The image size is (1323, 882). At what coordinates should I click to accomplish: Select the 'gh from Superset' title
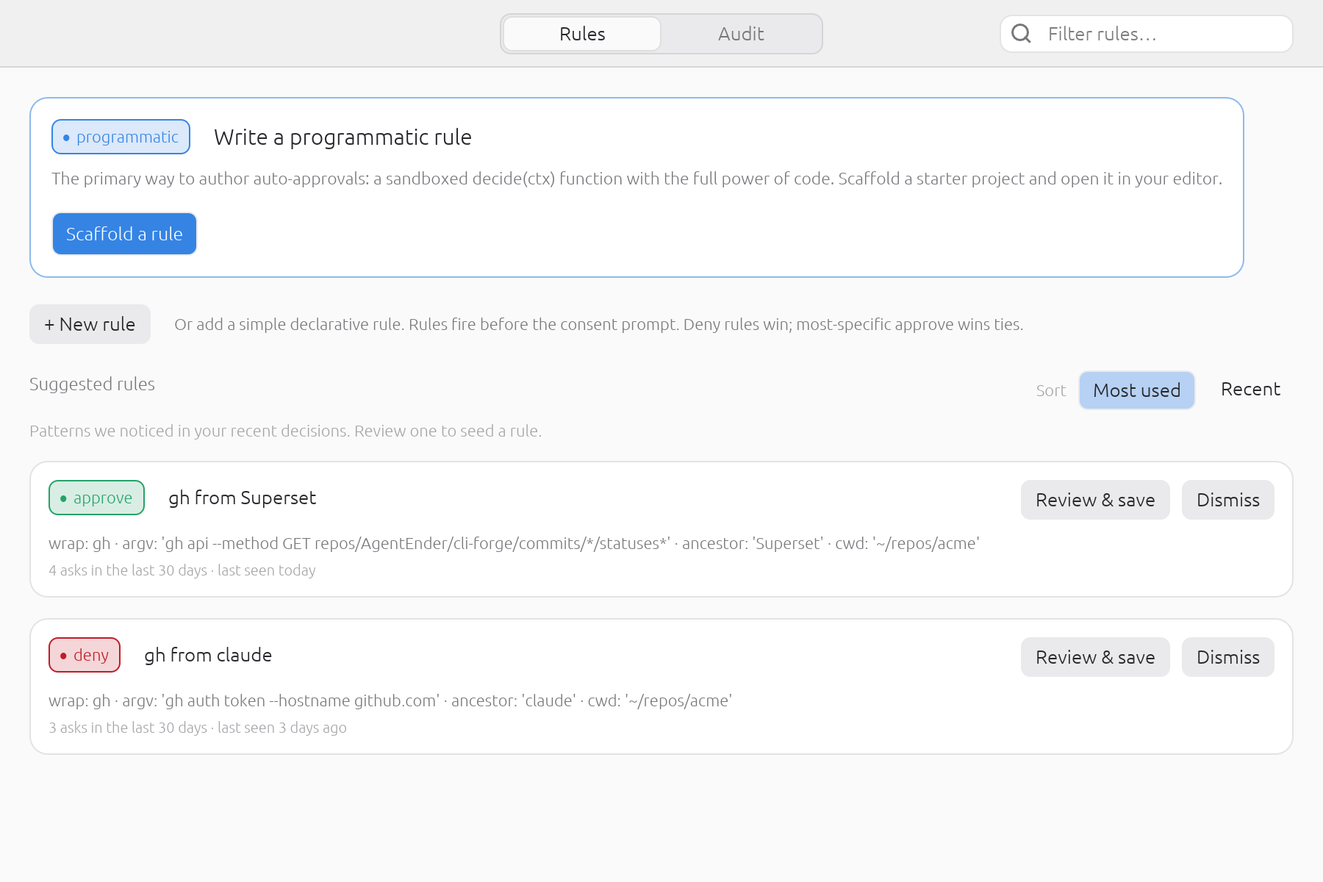pyautogui.click(x=243, y=498)
